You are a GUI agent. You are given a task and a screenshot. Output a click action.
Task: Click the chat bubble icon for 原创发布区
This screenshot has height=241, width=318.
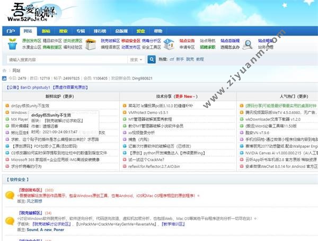tap(10, 195)
